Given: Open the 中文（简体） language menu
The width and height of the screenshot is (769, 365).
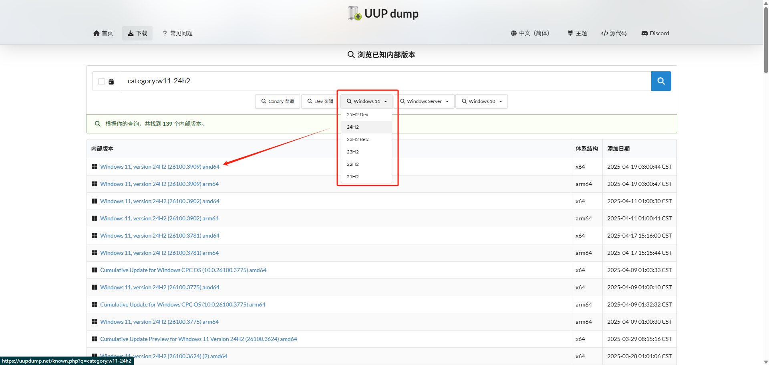Looking at the screenshot, I should (x=531, y=33).
